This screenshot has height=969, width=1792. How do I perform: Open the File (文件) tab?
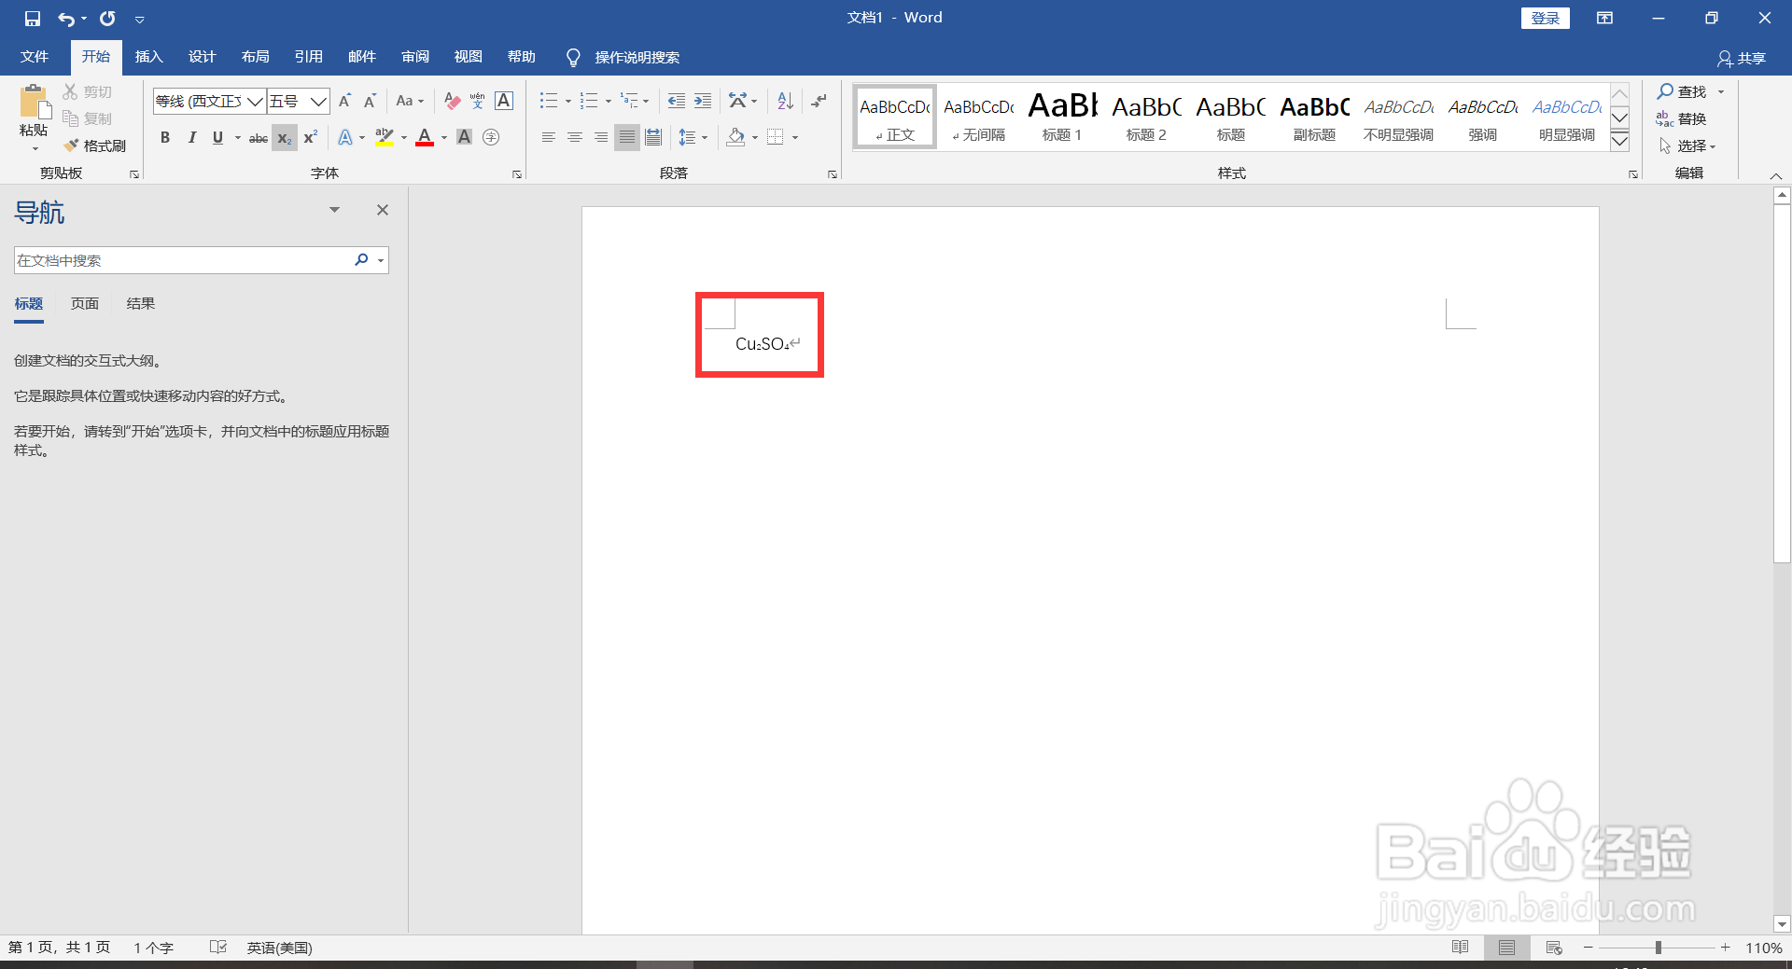[x=35, y=57]
